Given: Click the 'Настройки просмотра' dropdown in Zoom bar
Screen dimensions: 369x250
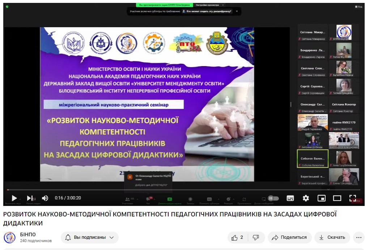Looking at the screenshot, I should [209, 5].
